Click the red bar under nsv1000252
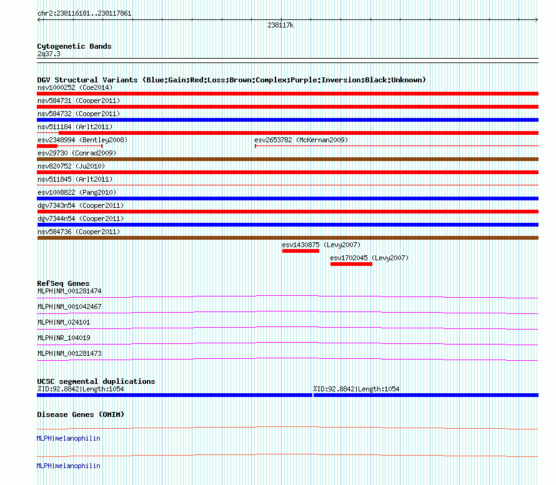The height and width of the screenshot is (485, 556). click(x=287, y=94)
